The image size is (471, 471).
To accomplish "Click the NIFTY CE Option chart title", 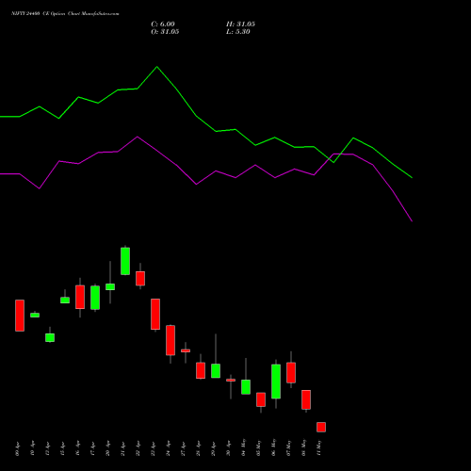I will click(x=65, y=14).
